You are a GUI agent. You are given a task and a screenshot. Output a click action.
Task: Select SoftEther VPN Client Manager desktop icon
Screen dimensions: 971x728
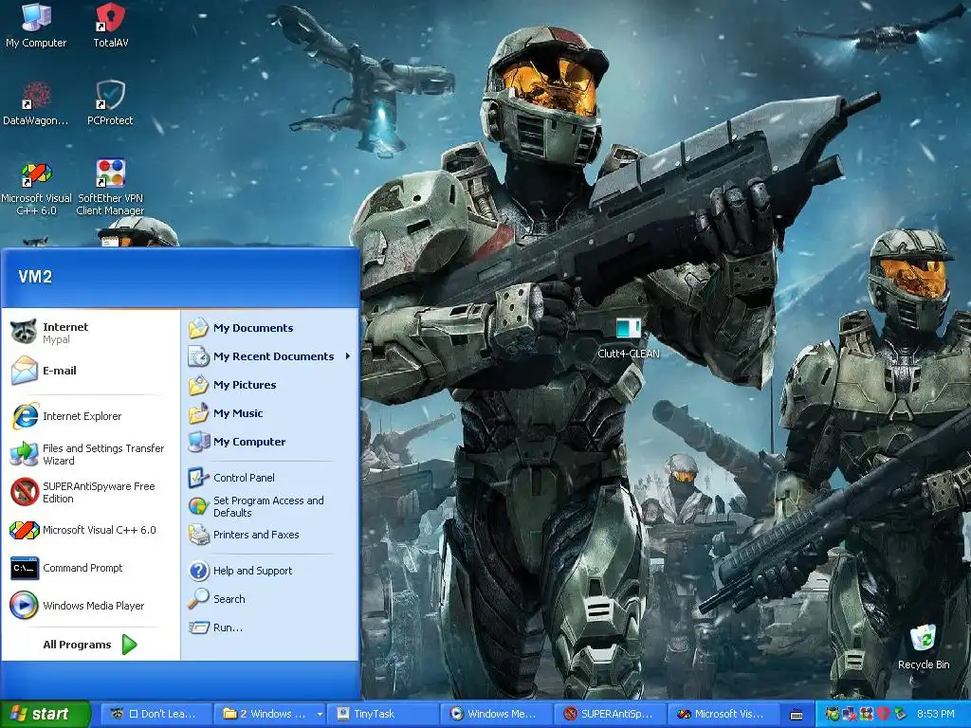click(x=110, y=187)
